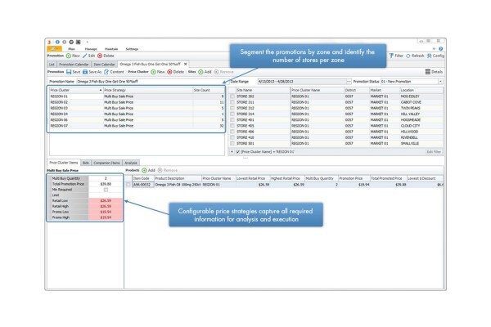Check the box for STORE 311

click(232, 102)
